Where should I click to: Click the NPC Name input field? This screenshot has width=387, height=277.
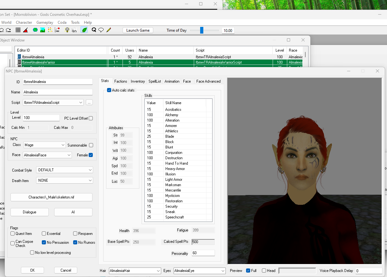click(x=58, y=92)
